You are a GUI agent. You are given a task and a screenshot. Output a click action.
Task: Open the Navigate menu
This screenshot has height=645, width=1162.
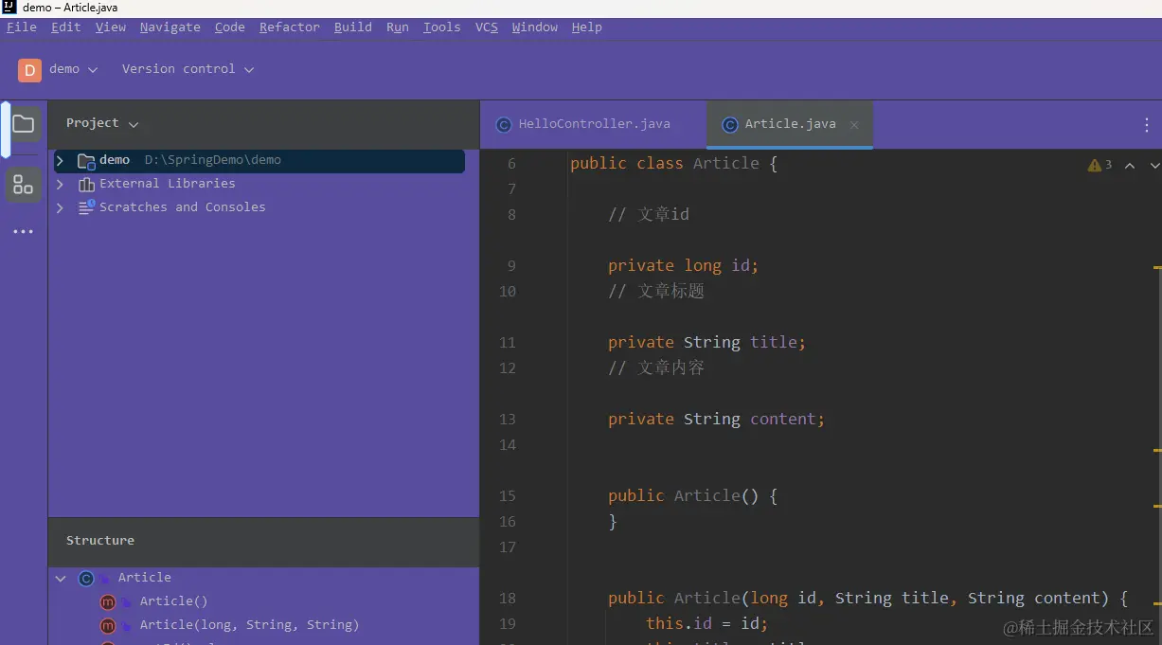point(170,27)
